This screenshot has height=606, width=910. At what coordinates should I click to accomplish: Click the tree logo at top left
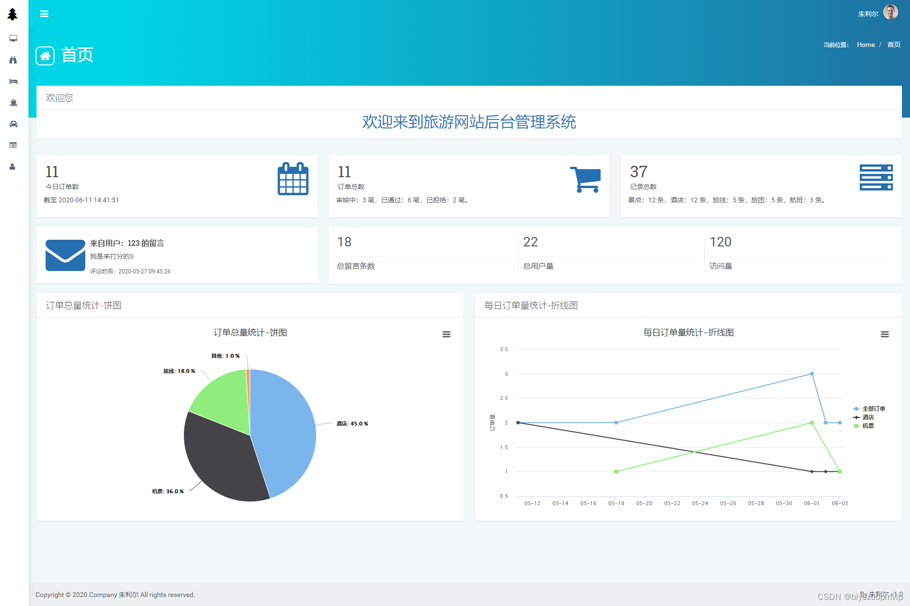[x=12, y=14]
